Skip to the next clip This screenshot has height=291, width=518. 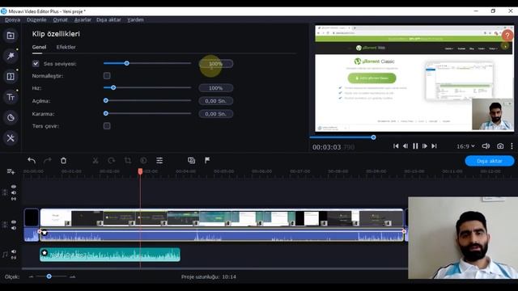(434, 145)
